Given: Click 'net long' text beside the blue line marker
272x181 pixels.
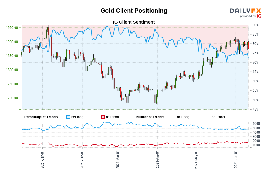Looking at the screenshot, I should (183, 117).
